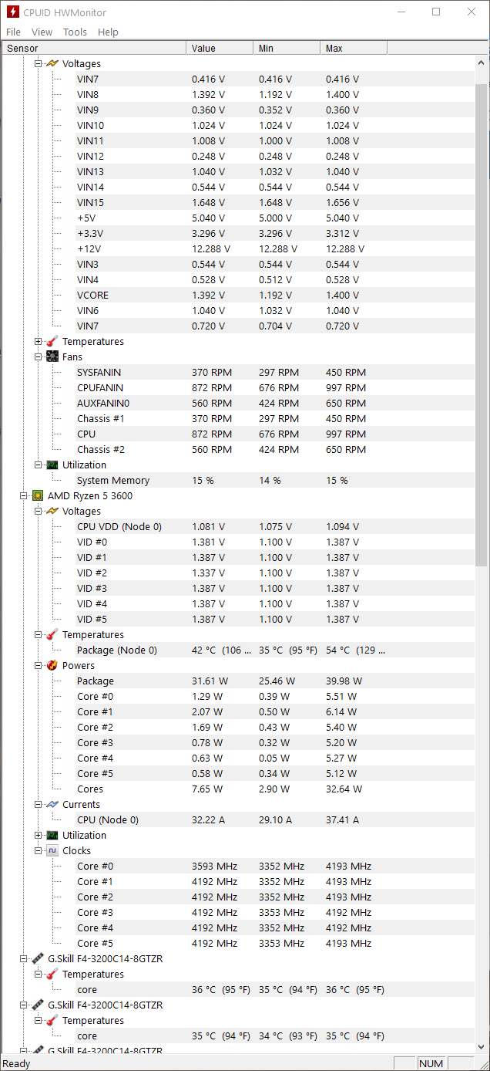Open the Tools menu
Image resolution: width=490 pixels, height=1071 pixels.
[75, 32]
